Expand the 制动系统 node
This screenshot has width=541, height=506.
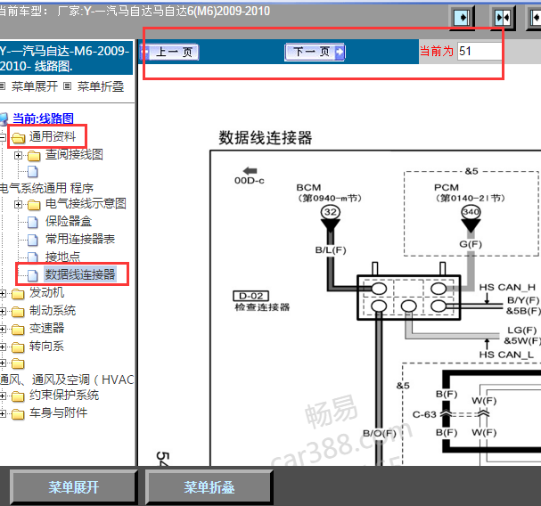(3, 312)
